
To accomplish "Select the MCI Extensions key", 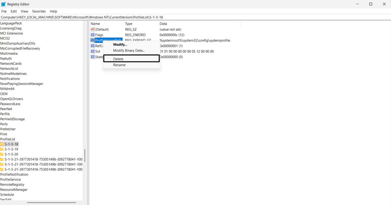I will click(x=11, y=33).
